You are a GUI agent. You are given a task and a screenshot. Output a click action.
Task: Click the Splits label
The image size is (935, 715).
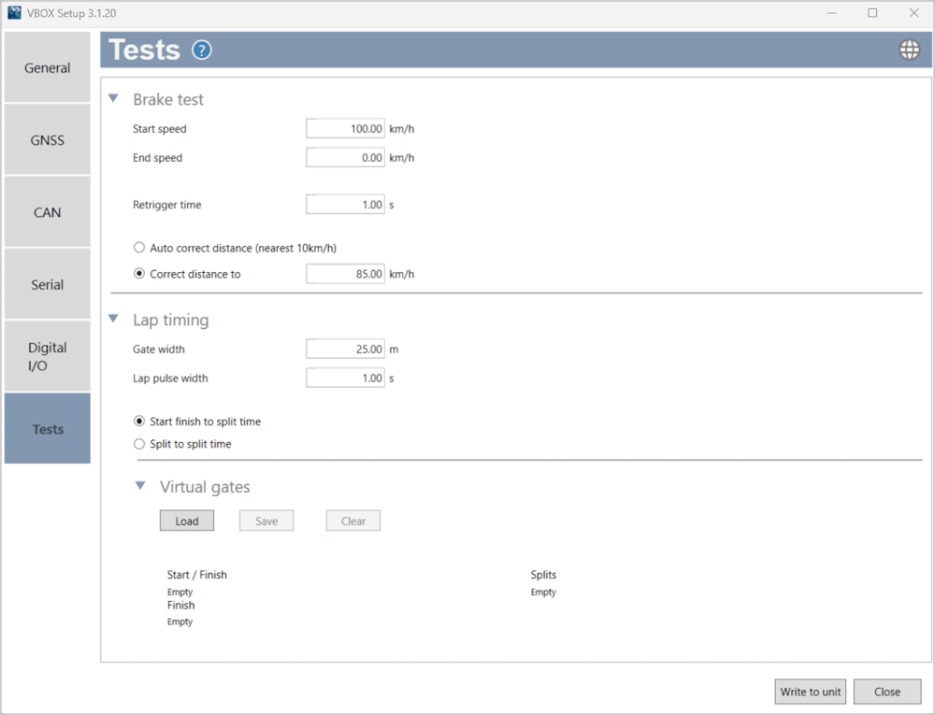coord(543,575)
